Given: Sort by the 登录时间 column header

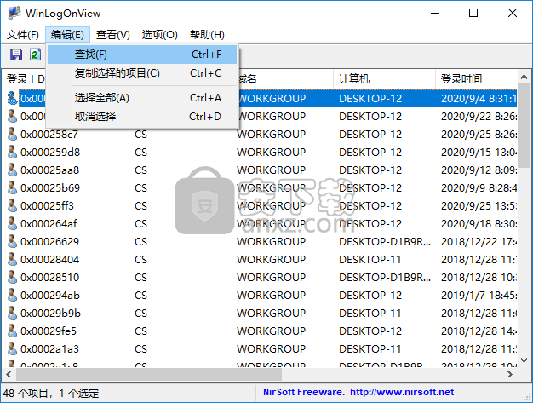Looking at the screenshot, I should [476, 79].
